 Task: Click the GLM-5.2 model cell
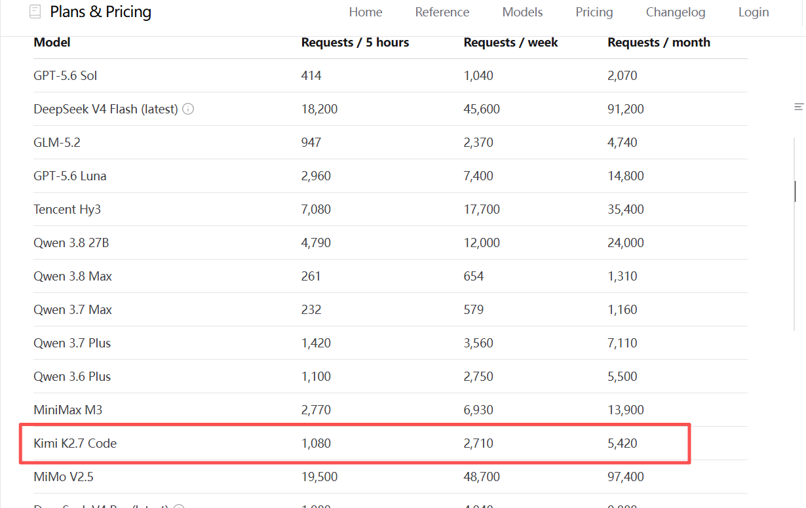(x=57, y=142)
